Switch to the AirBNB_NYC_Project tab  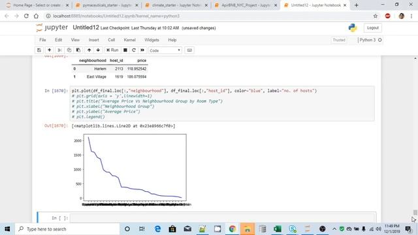point(246,5)
